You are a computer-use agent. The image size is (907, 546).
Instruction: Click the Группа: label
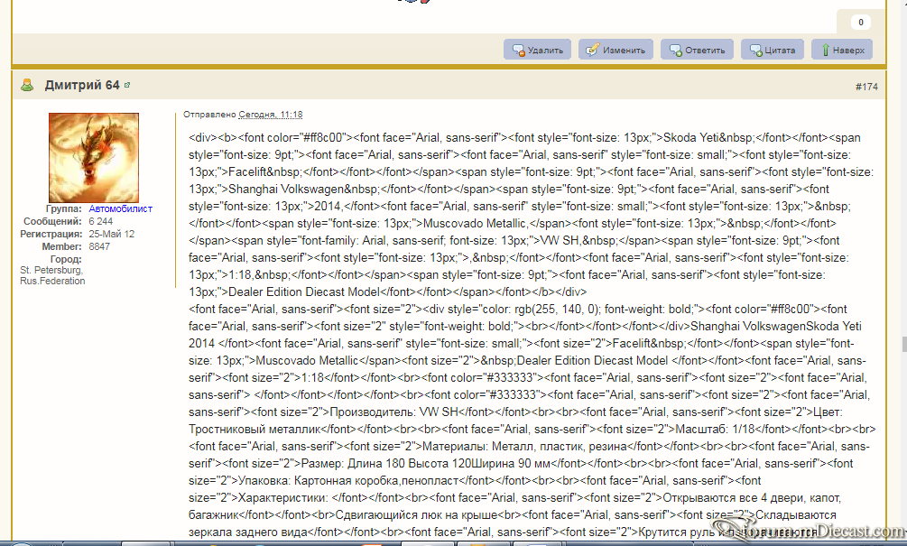(x=64, y=208)
